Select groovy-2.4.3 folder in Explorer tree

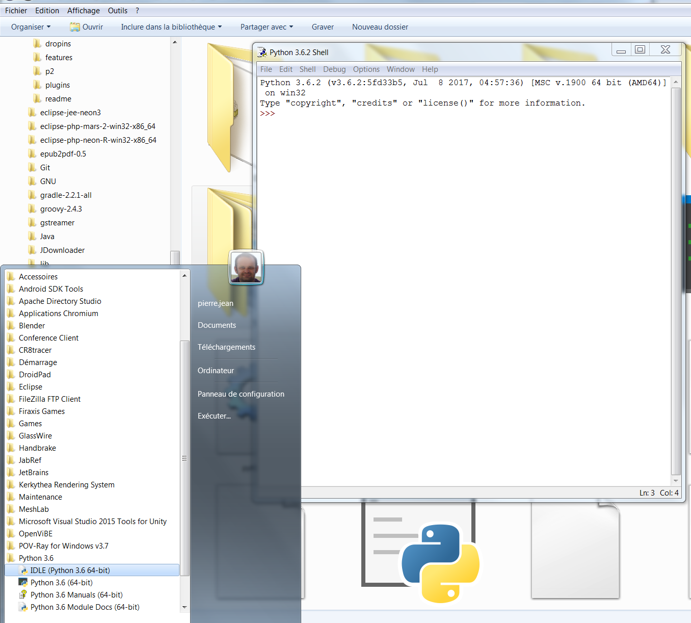[x=61, y=209]
